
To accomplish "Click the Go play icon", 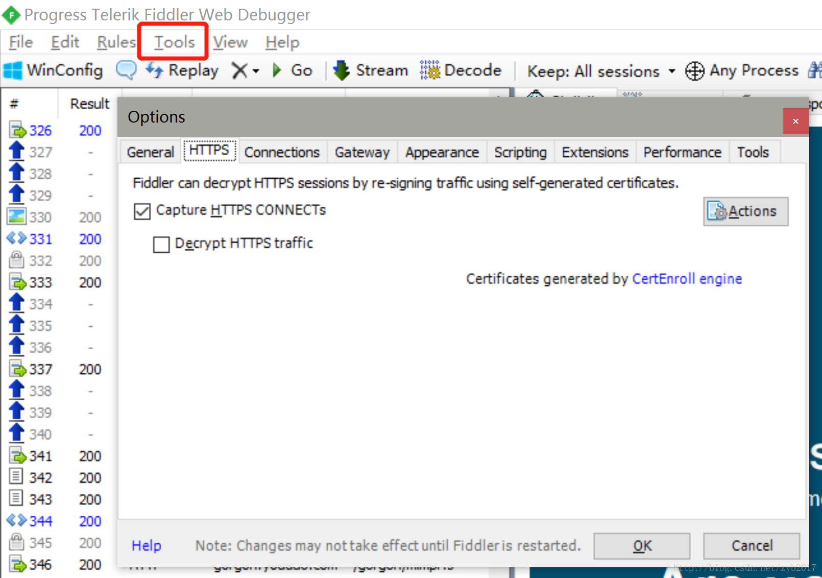I will (x=277, y=70).
